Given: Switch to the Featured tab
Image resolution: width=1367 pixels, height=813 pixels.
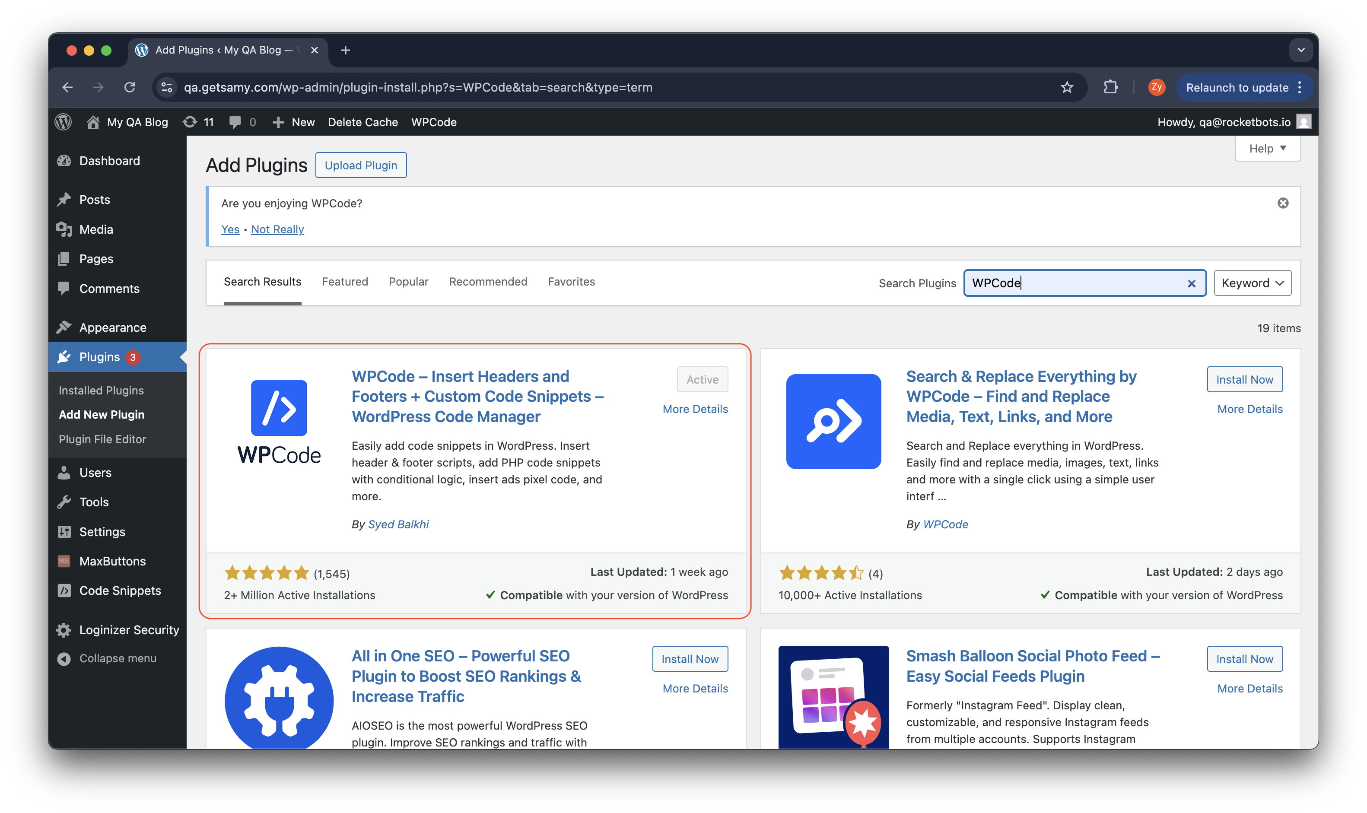Looking at the screenshot, I should [345, 282].
